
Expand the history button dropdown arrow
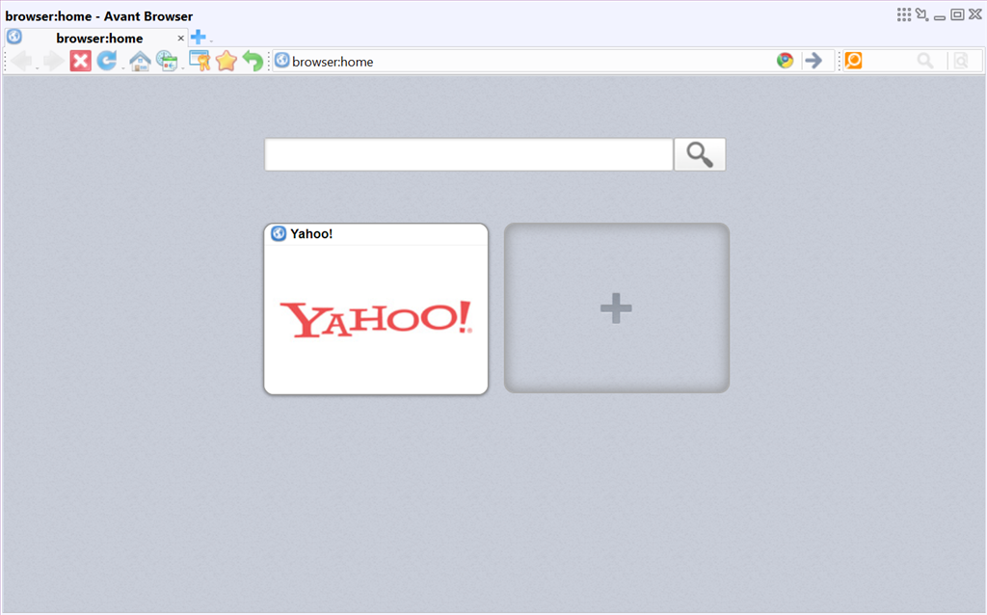pyautogui.click(x=182, y=68)
